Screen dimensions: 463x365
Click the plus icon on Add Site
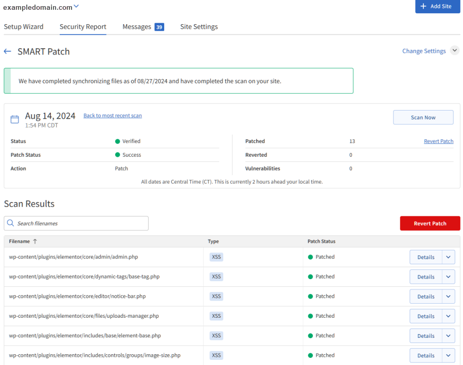point(423,6)
